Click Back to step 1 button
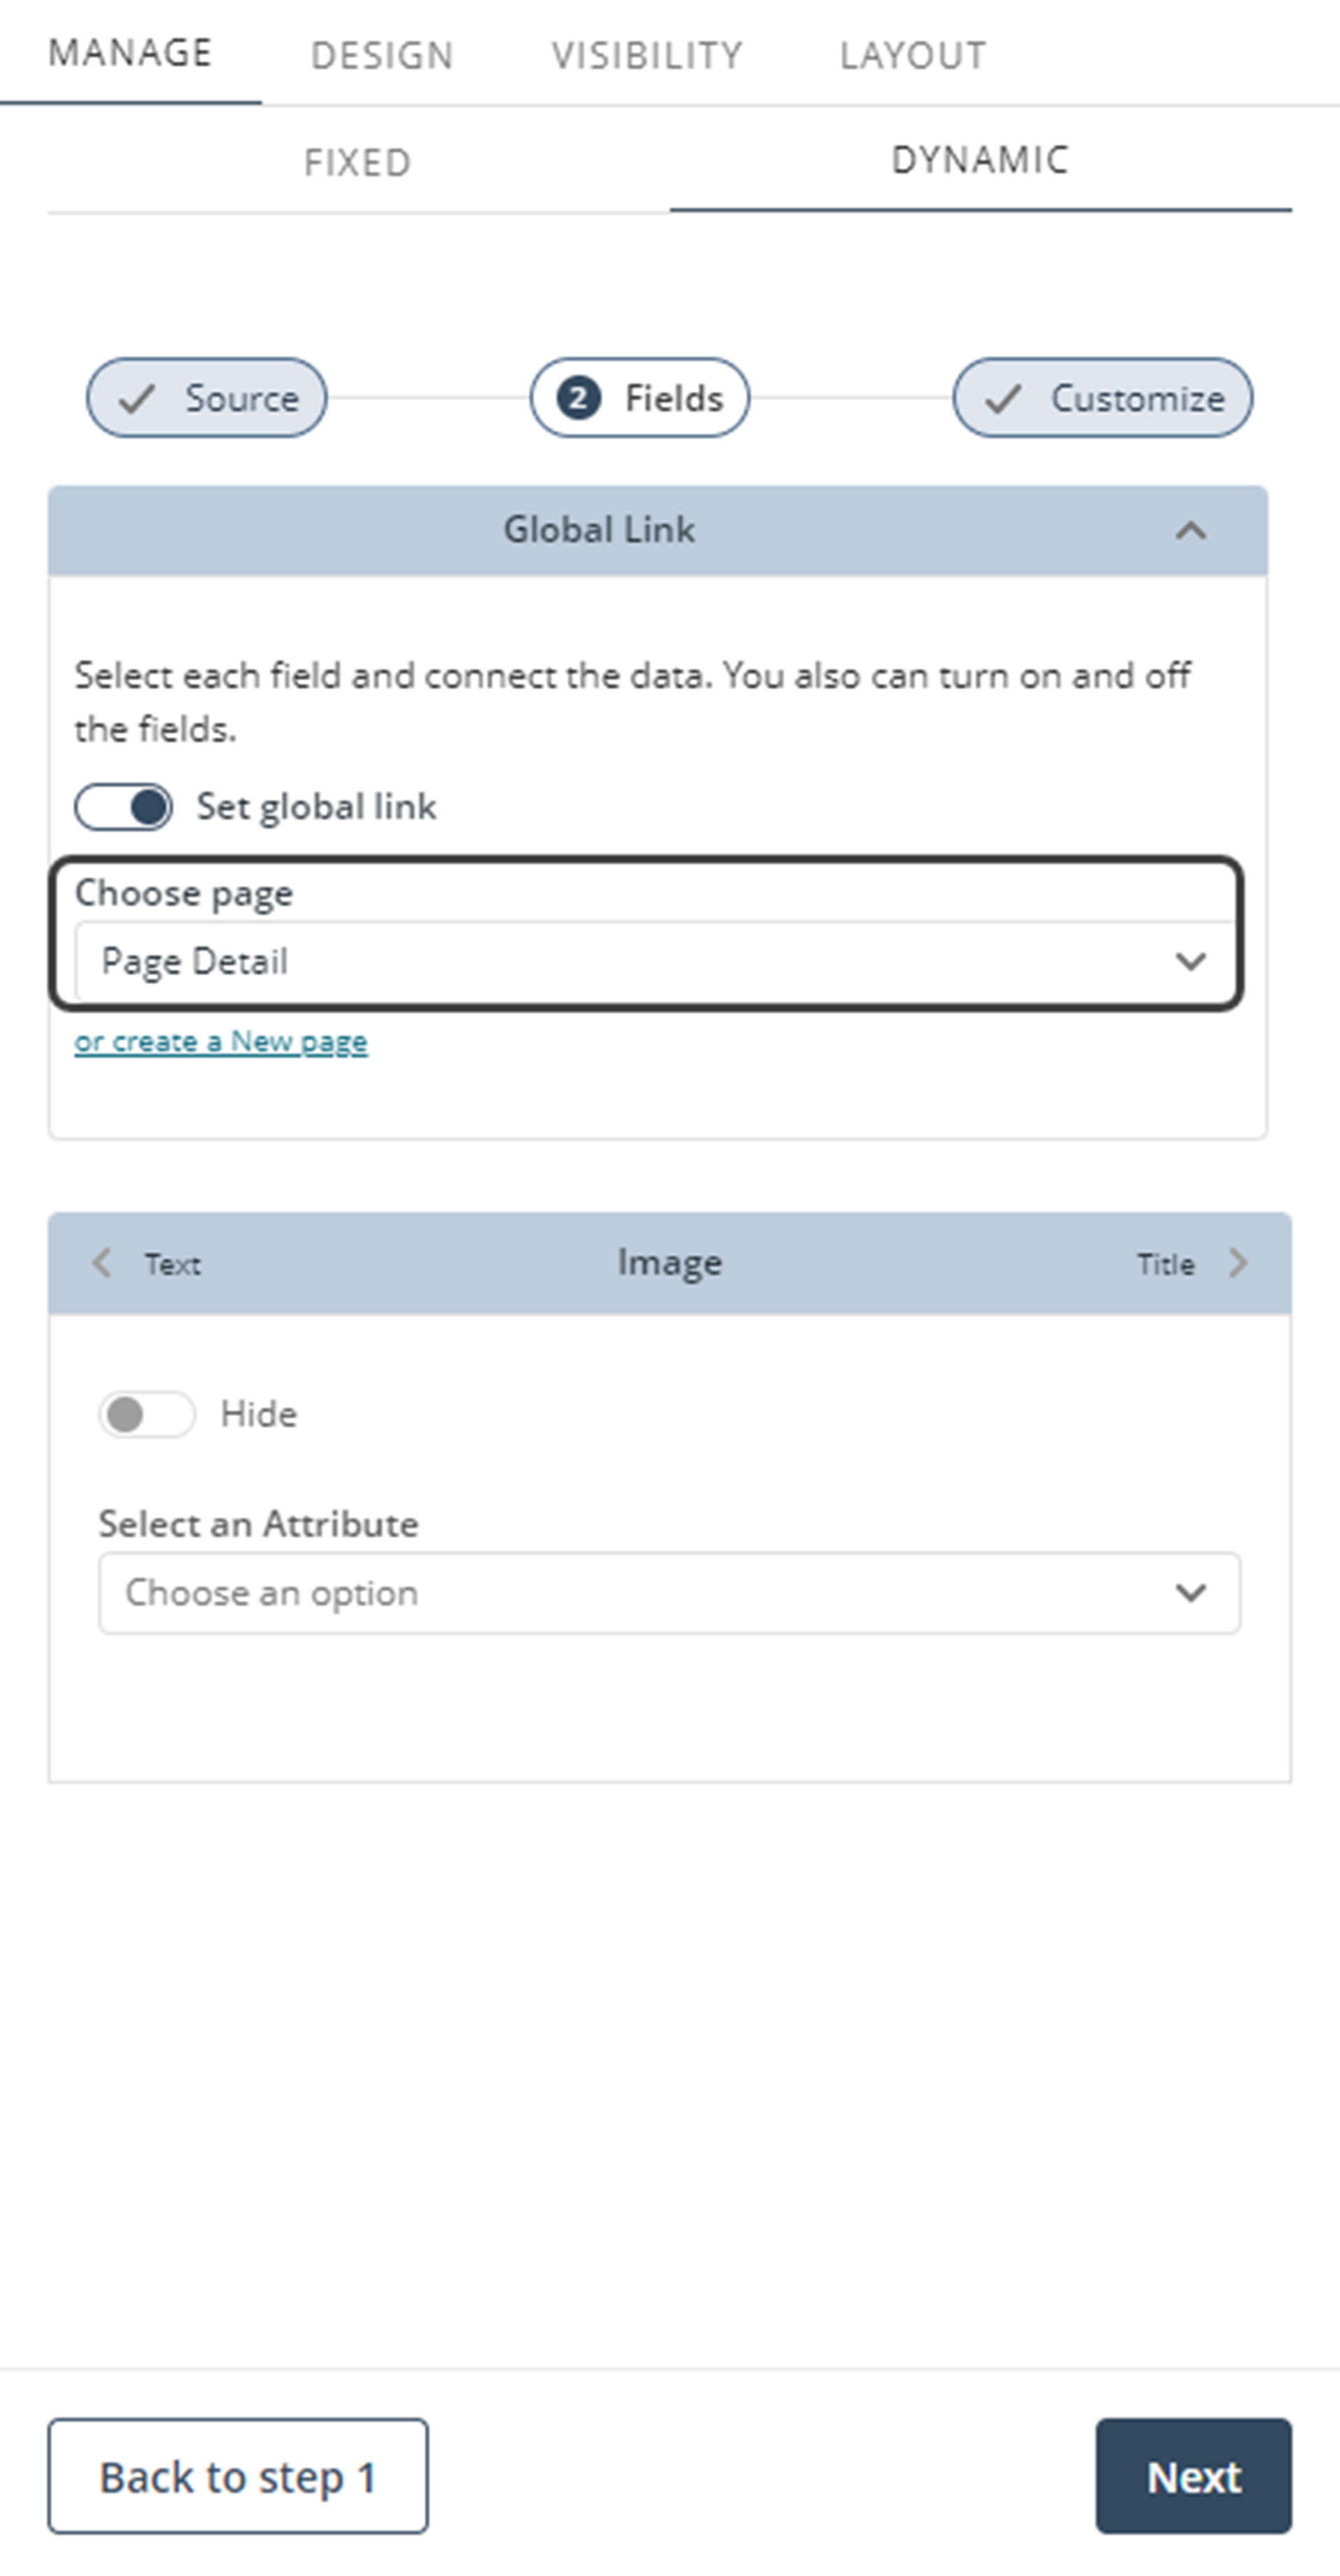The width and height of the screenshot is (1340, 2576). click(240, 2476)
